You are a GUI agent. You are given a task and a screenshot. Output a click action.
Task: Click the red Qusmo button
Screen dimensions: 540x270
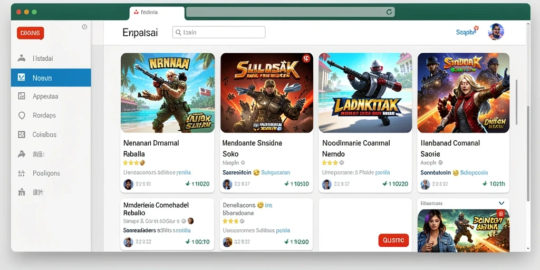point(393,240)
